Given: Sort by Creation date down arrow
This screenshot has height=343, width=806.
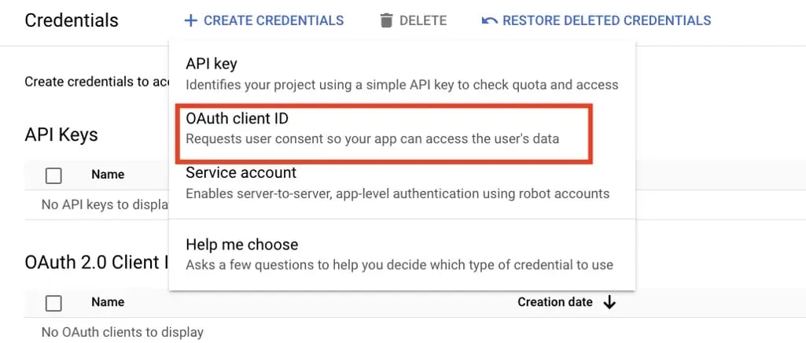Looking at the screenshot, I should click(x=609, y=302).
